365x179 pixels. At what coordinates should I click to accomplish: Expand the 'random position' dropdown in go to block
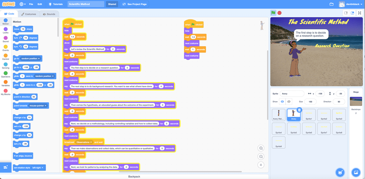(31, 59)
